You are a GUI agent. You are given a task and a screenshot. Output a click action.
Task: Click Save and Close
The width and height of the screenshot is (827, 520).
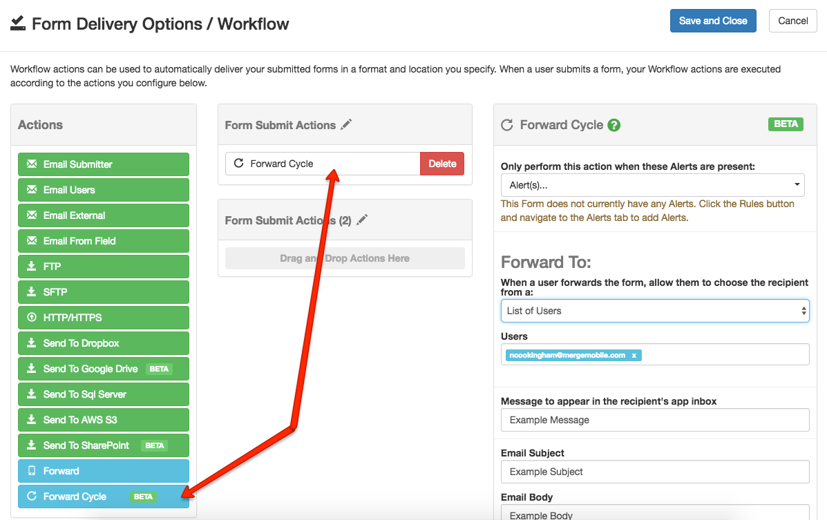click(x=713, y=21)
